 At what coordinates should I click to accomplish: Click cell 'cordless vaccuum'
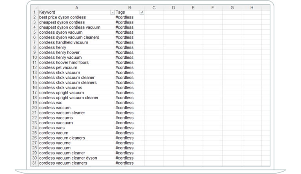[76, 123]
